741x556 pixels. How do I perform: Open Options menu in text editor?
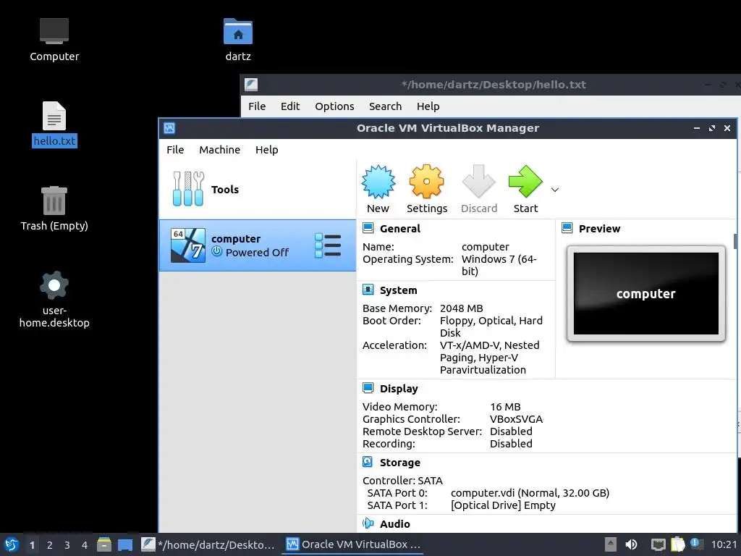click(x=334, y=106)
